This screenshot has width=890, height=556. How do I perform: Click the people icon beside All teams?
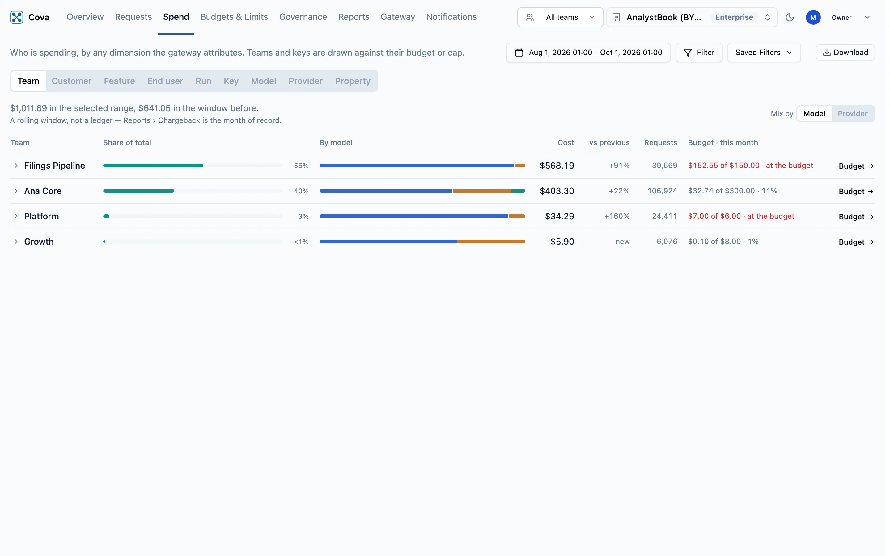pyautogui.click(x=530, y=17)
